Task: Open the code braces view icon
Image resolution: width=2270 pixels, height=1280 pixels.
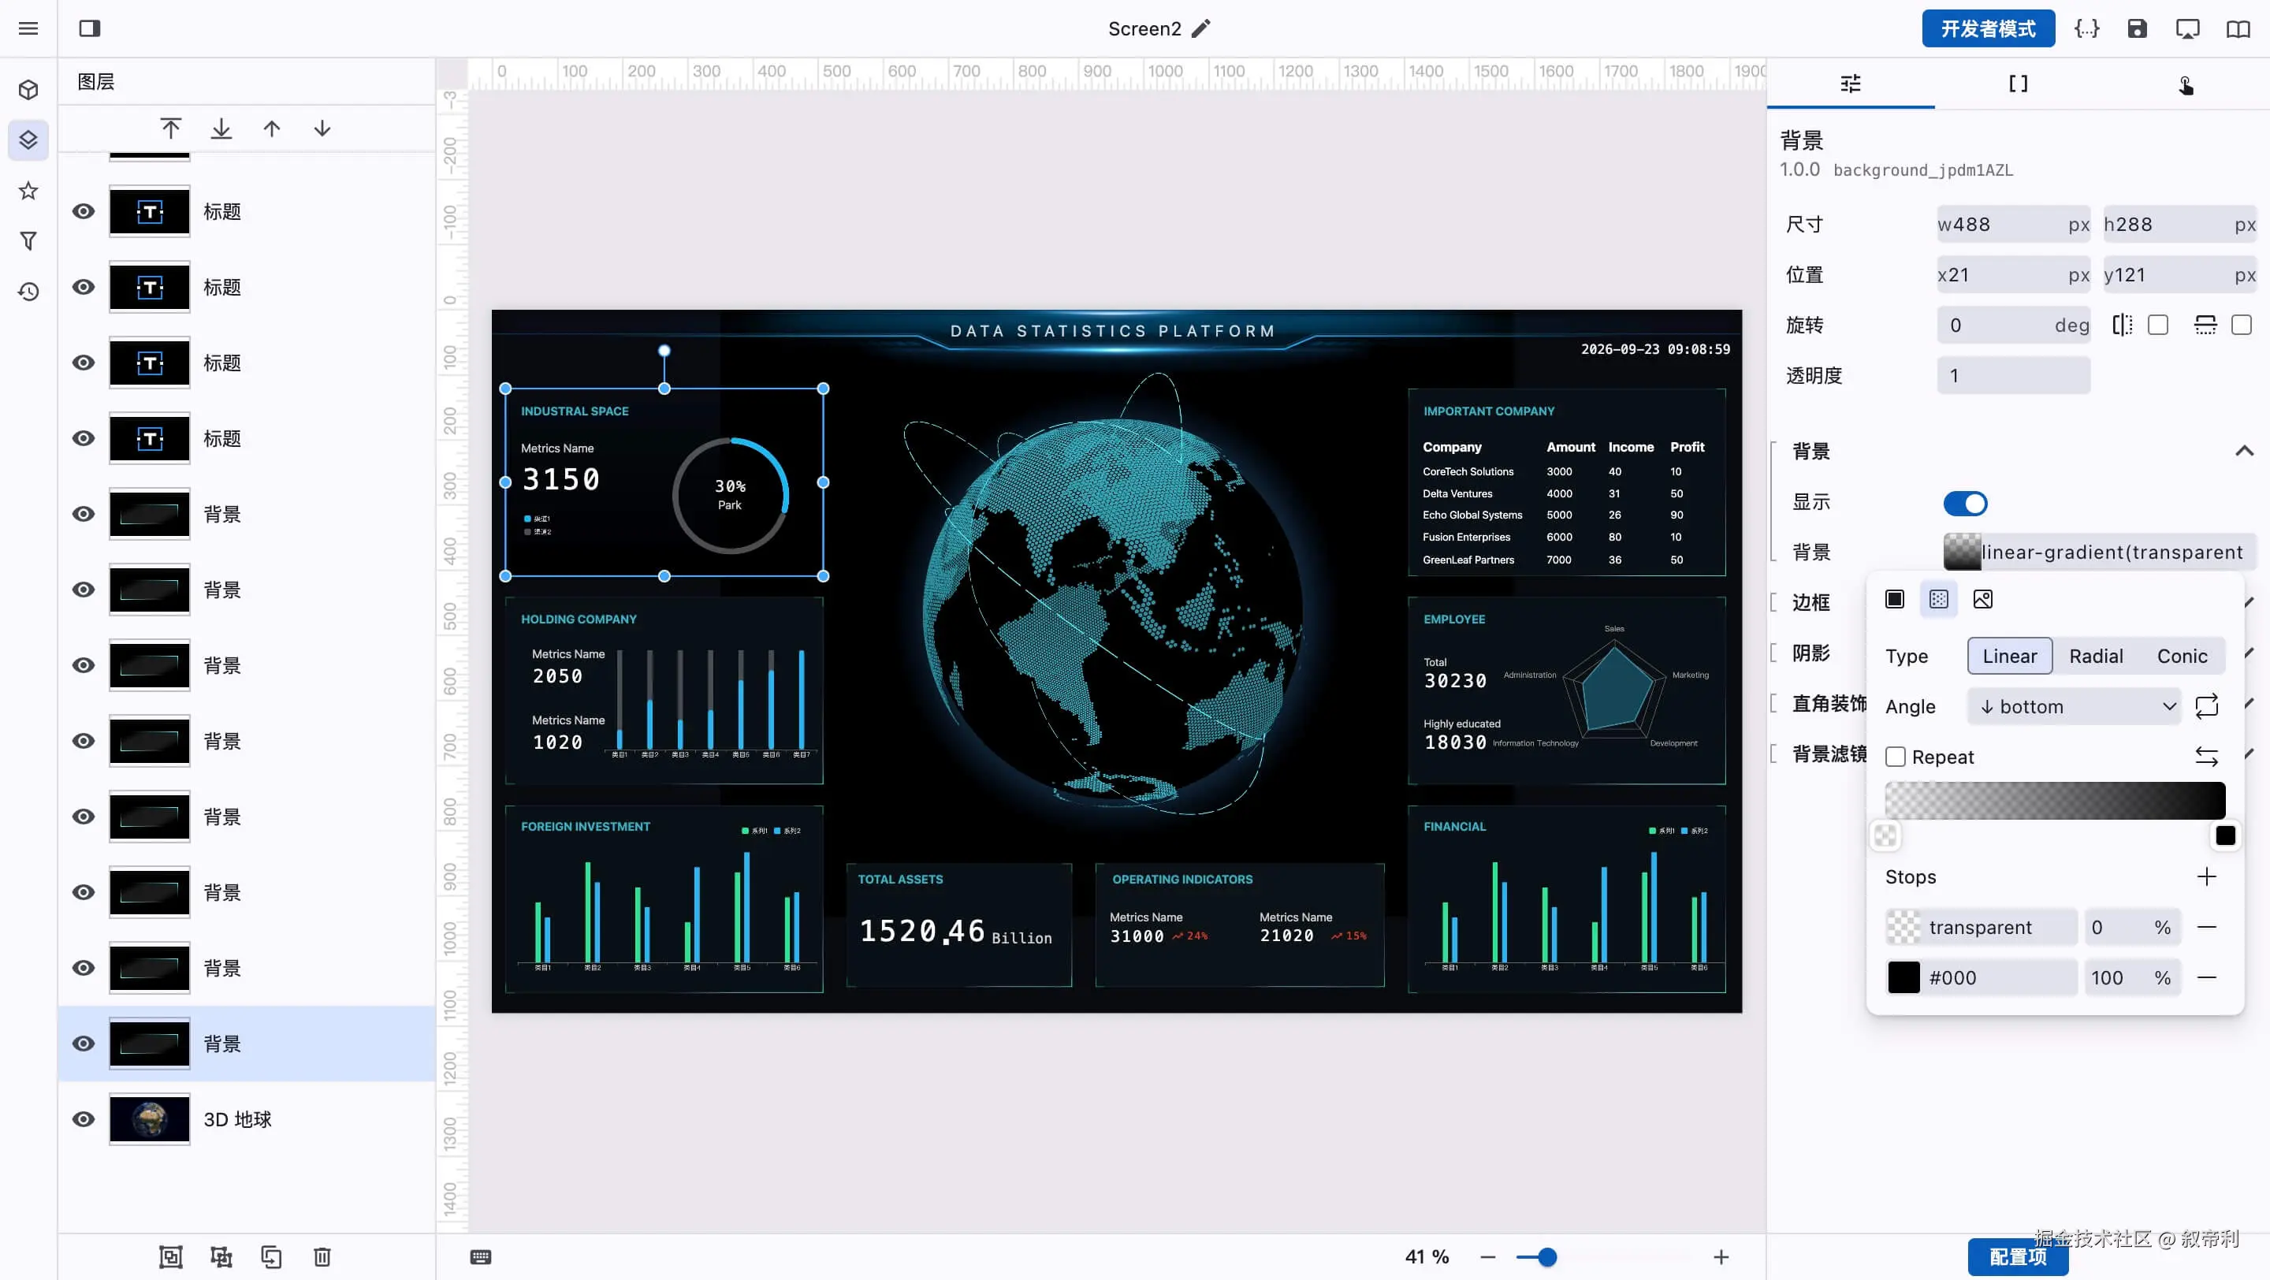Action: click(x=2086, y=28)
